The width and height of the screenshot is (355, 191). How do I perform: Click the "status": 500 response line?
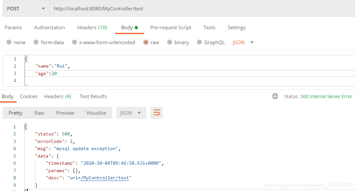click(x=53, y=134)
